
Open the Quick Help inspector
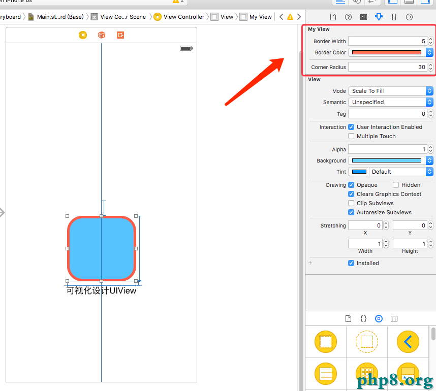click(x=348, y=17)
